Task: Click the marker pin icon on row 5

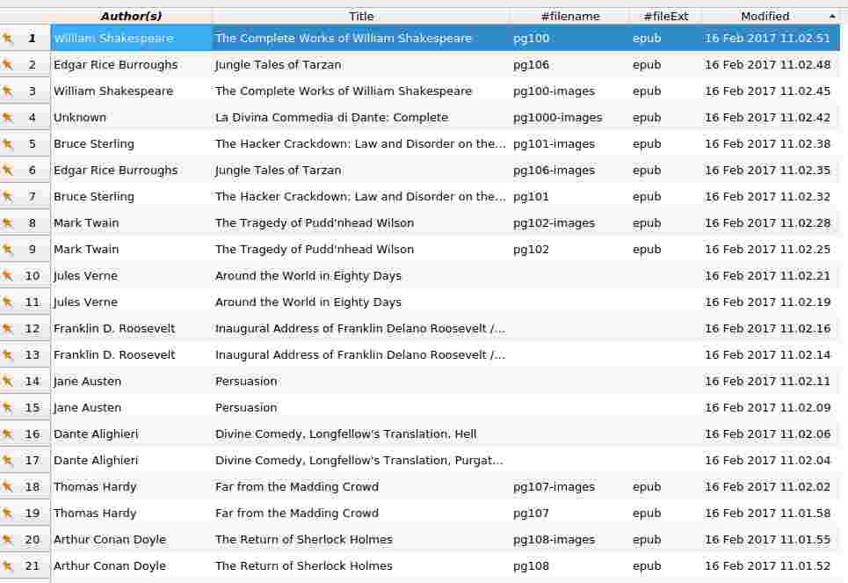Action: point(7,143)
